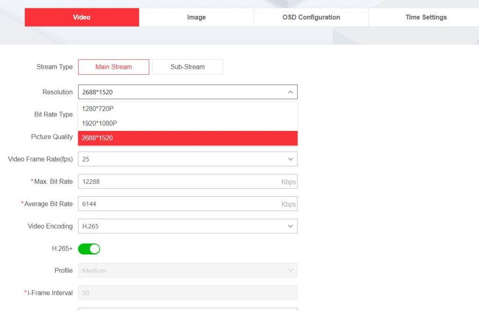Viewport: 479px width, 311px height.
Task: Pick the 1920*1080P resolution option
Action: tap(187, 123)
